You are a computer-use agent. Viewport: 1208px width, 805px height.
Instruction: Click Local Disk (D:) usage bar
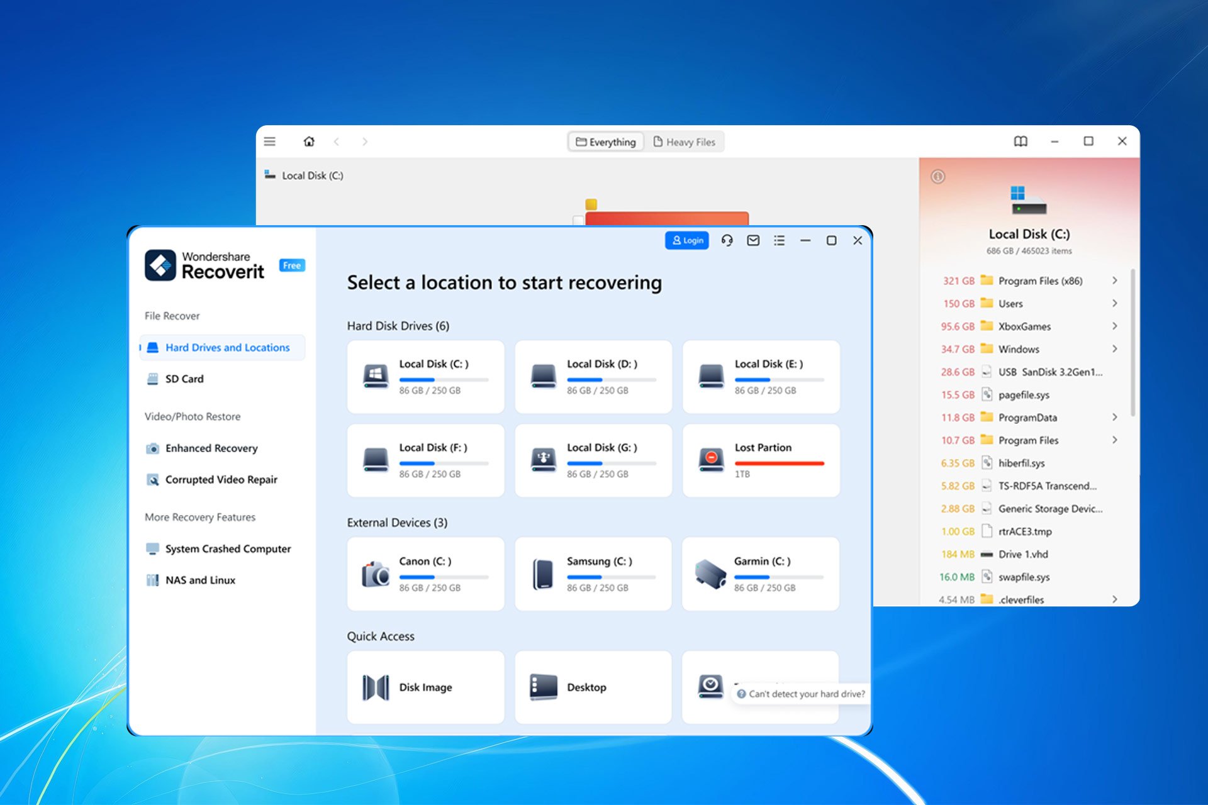(x=611, y=380)
